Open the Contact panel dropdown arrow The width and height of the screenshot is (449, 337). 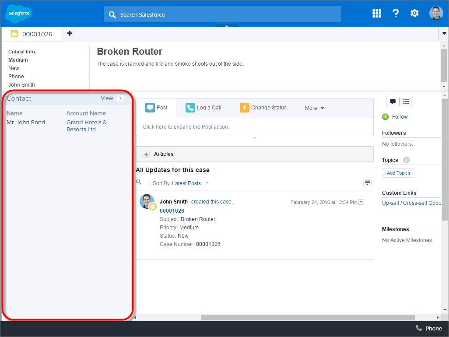click(x=120, y=98)
